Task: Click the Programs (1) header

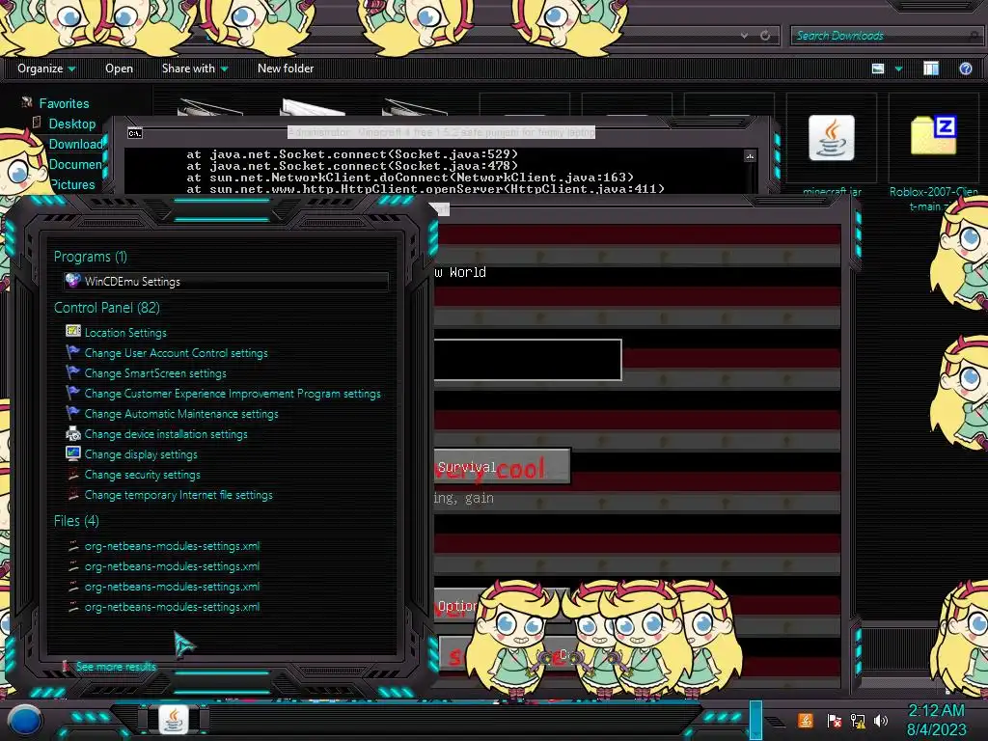Action: click(x=90, y=257)
